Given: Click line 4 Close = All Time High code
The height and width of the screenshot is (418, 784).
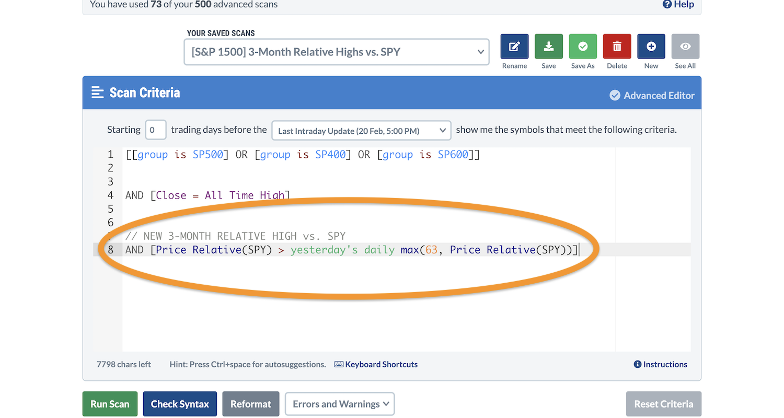Looking at the screenshot, I should (x=220, y=195).
